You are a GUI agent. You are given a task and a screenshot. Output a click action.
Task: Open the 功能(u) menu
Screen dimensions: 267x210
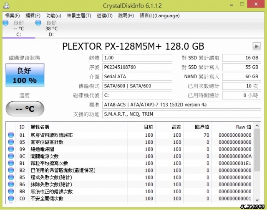[54, 16]
